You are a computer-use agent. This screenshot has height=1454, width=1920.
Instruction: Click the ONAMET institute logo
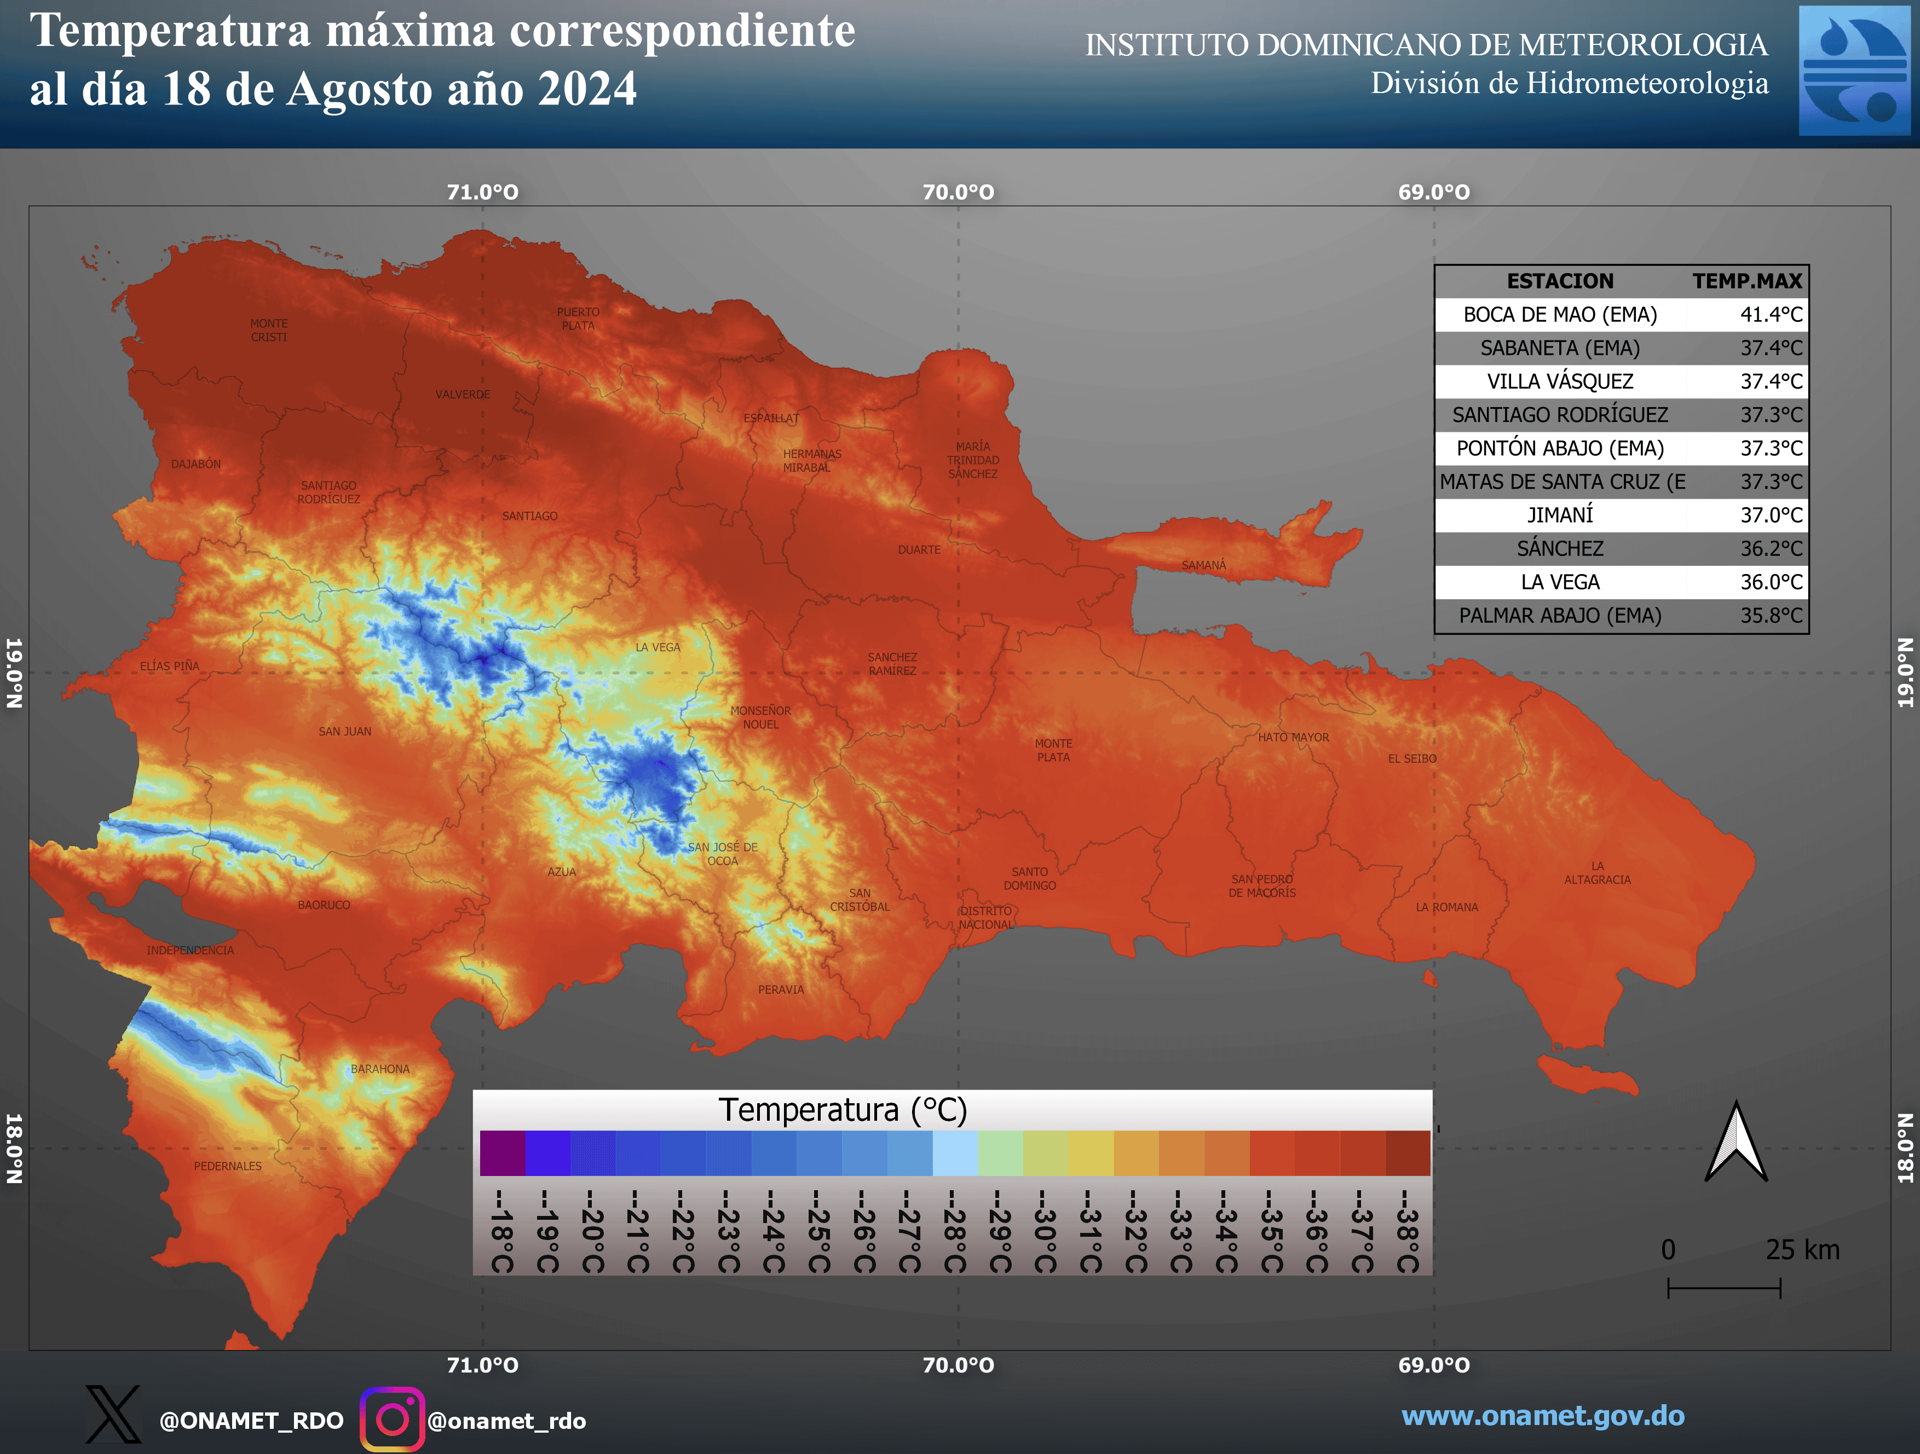1854,70
